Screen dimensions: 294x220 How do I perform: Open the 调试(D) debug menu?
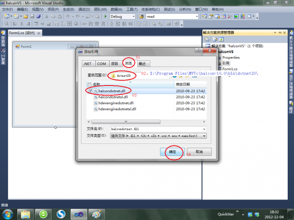click(x=84, y=9)
